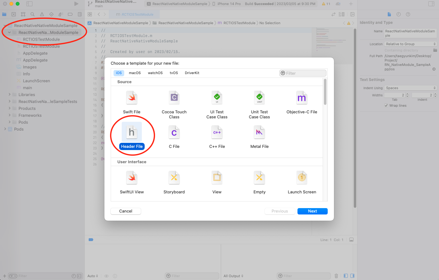Click the 11 warnings indicator
This screenshot has height=280, width=439.
coord(326,4)
